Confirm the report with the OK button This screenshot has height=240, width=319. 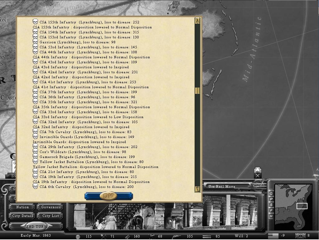[x=108, y=196]
